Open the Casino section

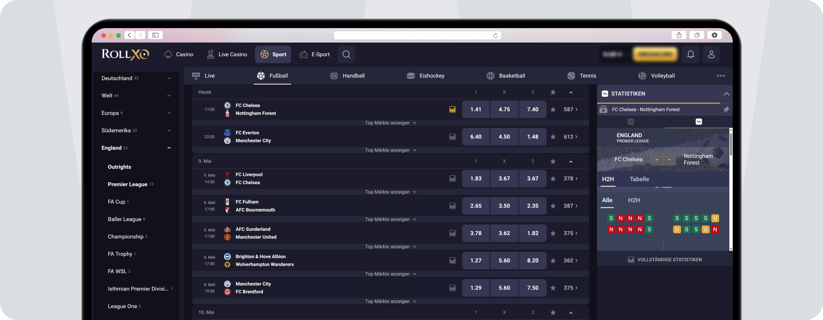pos(179,54)
